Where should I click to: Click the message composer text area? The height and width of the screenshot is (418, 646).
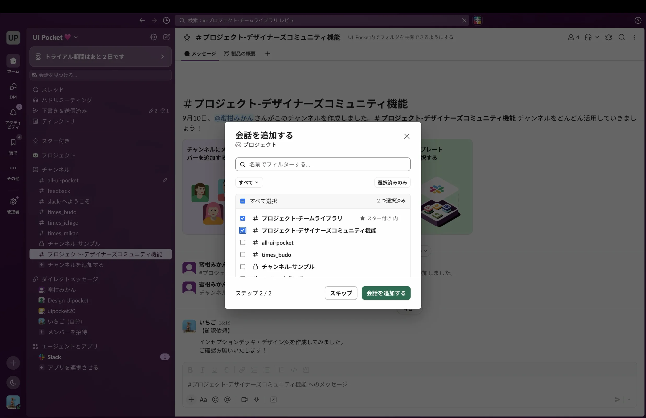click(409, 384)
